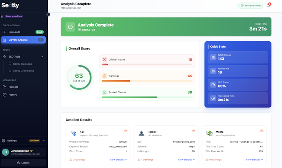Click the shield icon of TrustLens
Viewport: 282px width, 168px height.
click(10, 64)
